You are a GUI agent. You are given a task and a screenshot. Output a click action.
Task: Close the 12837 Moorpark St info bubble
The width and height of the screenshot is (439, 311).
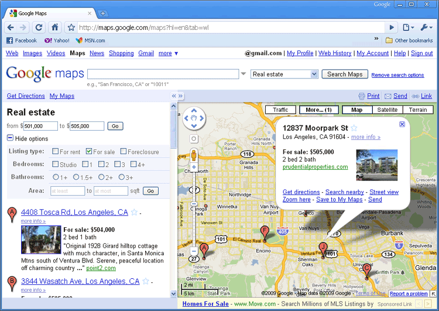[x=402, y=124]
